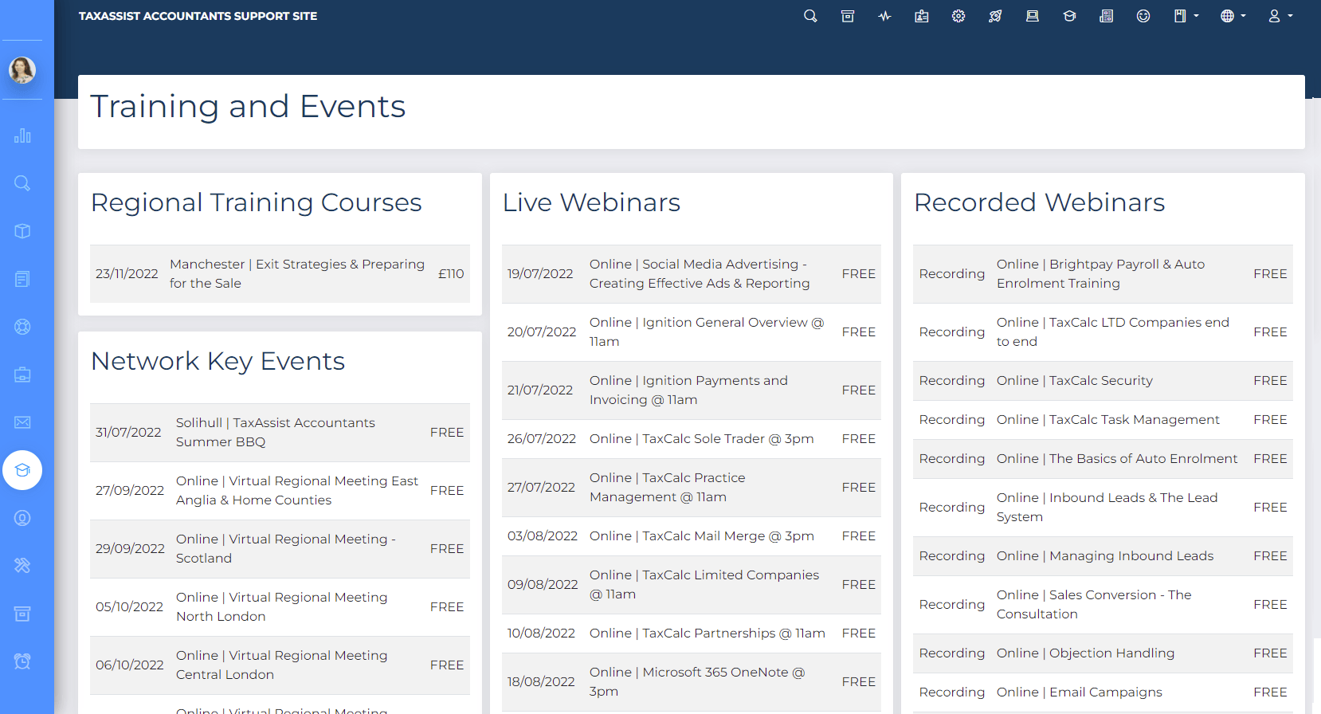1321x714 pixels.
Task: Click the graduation cap icon in top bar
Action: (x=1069, y=16)
